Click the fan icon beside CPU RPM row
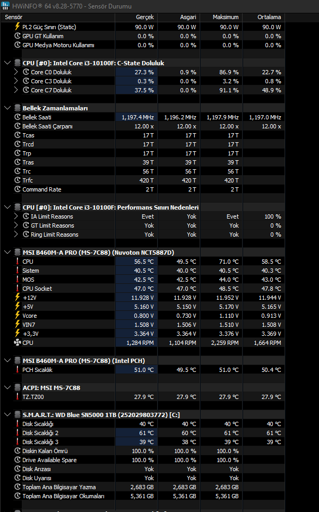 [x=18, y=342]
